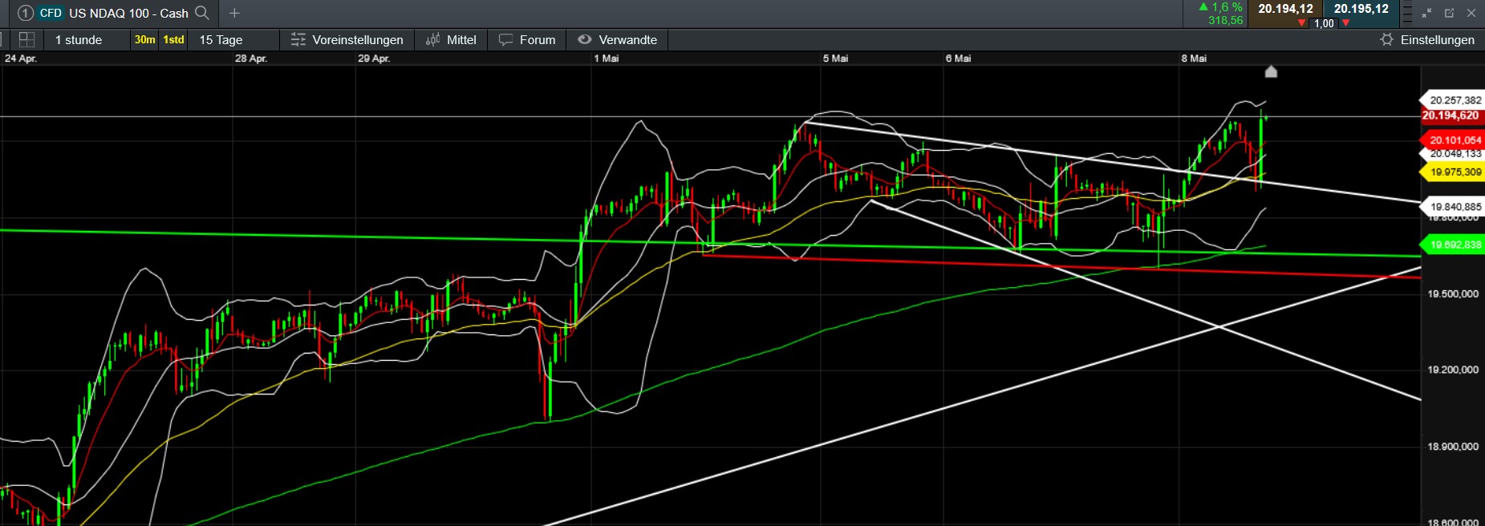Open the Voreinstellungen menu
This screenshot has height=526, width=1485.
tap(347, 39)
